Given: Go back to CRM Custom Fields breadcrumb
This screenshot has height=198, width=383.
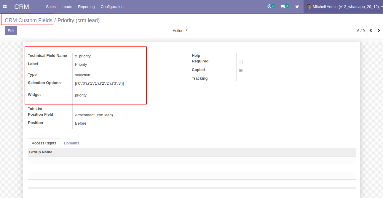Looking at the screenshot, I should click(28, 20).
